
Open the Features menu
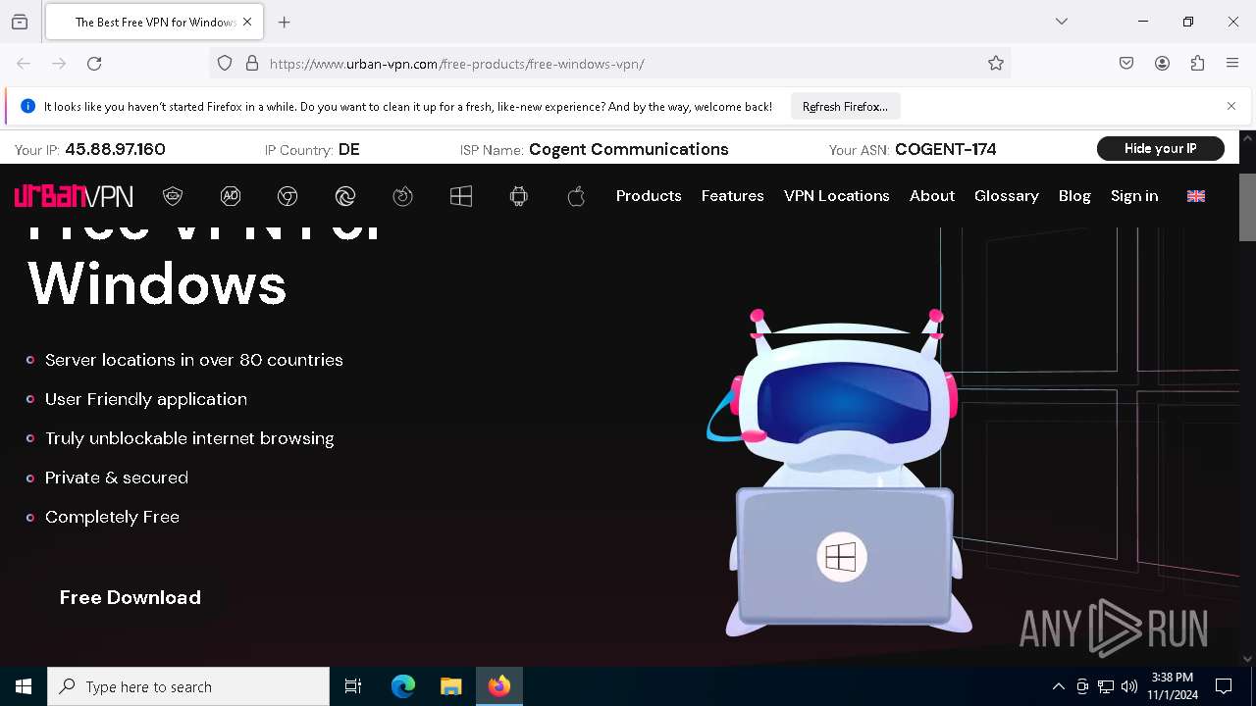click(733, 196)
